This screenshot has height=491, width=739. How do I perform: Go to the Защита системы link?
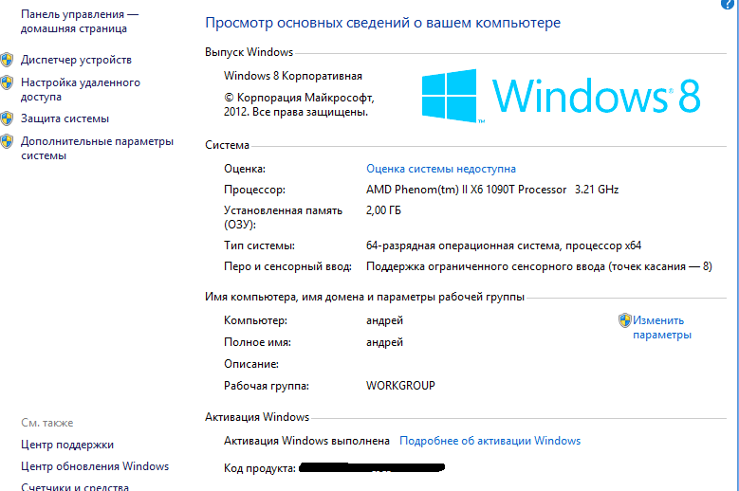click(65, 118)
